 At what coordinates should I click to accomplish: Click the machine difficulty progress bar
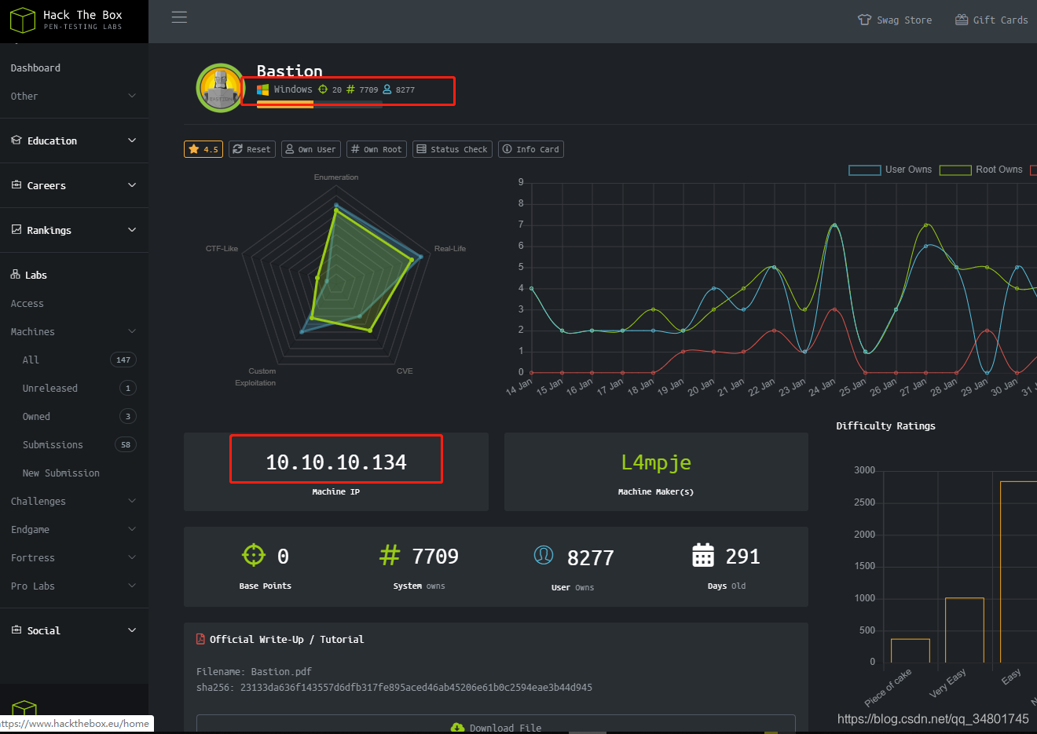tap(320, 104)
